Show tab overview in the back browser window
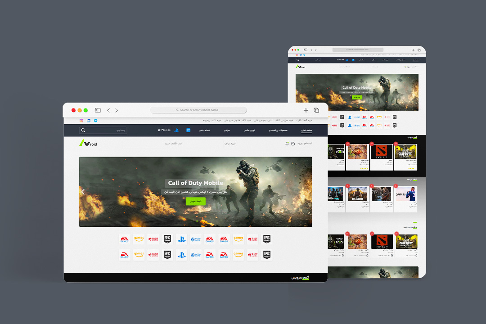486x324 pixels. [419, 50]
